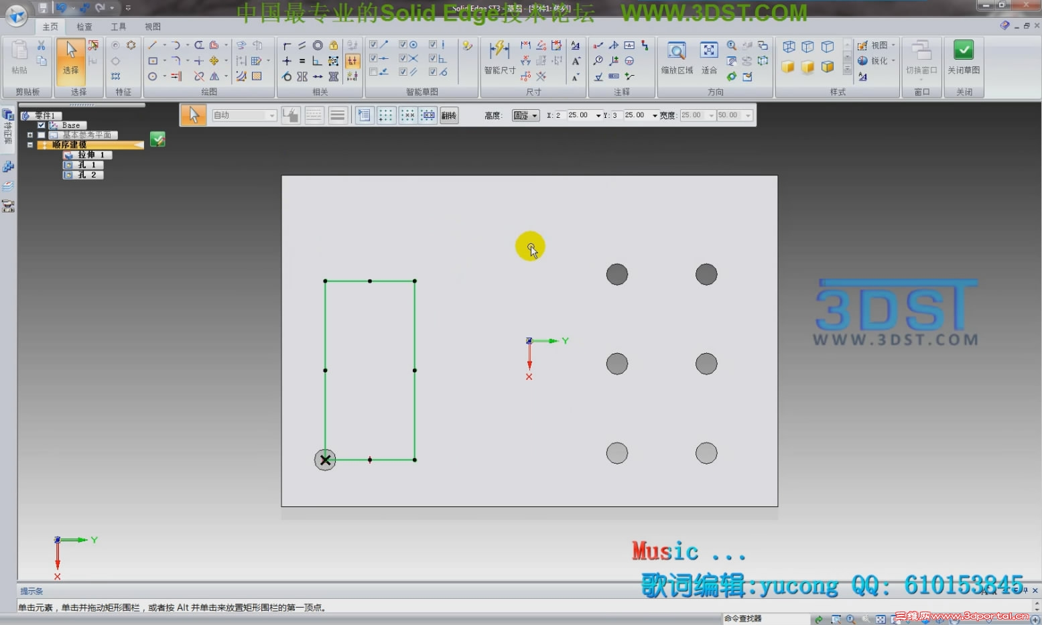This screenshot has height=625, width=1042.
Task: Enable the unchecked tangent IntelliSketch checkbox
Action: click(x=373, y=72)
